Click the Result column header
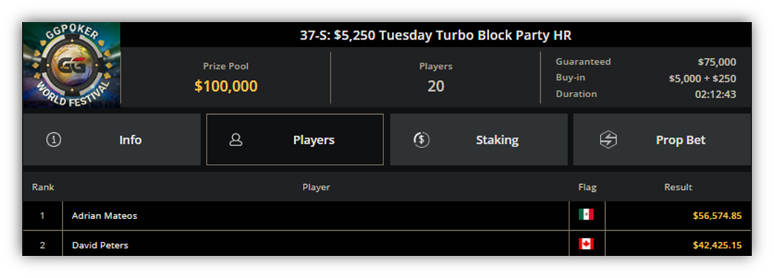This screenshot has height=278, width=774. coord(678,188)
